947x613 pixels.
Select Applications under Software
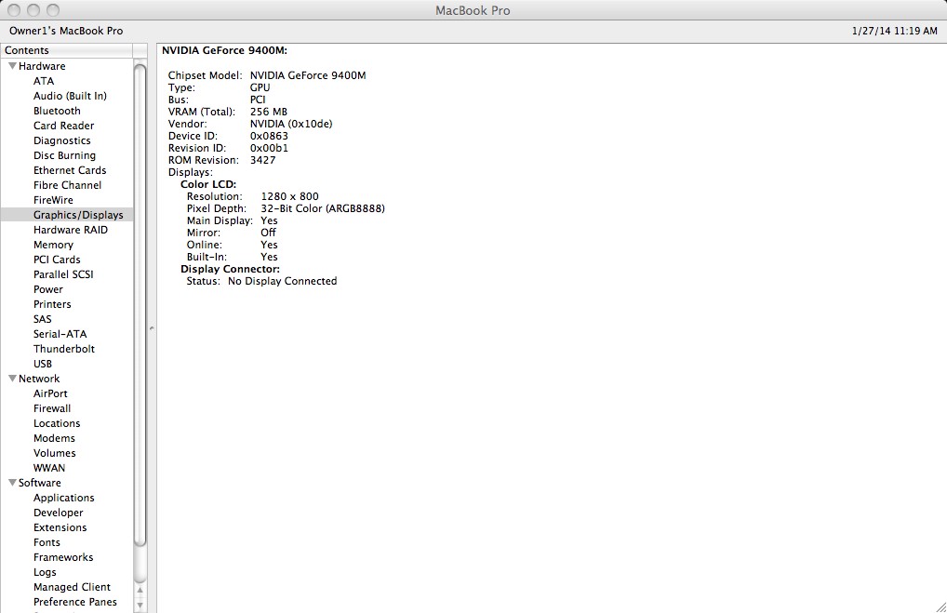(x=63, y=498)
